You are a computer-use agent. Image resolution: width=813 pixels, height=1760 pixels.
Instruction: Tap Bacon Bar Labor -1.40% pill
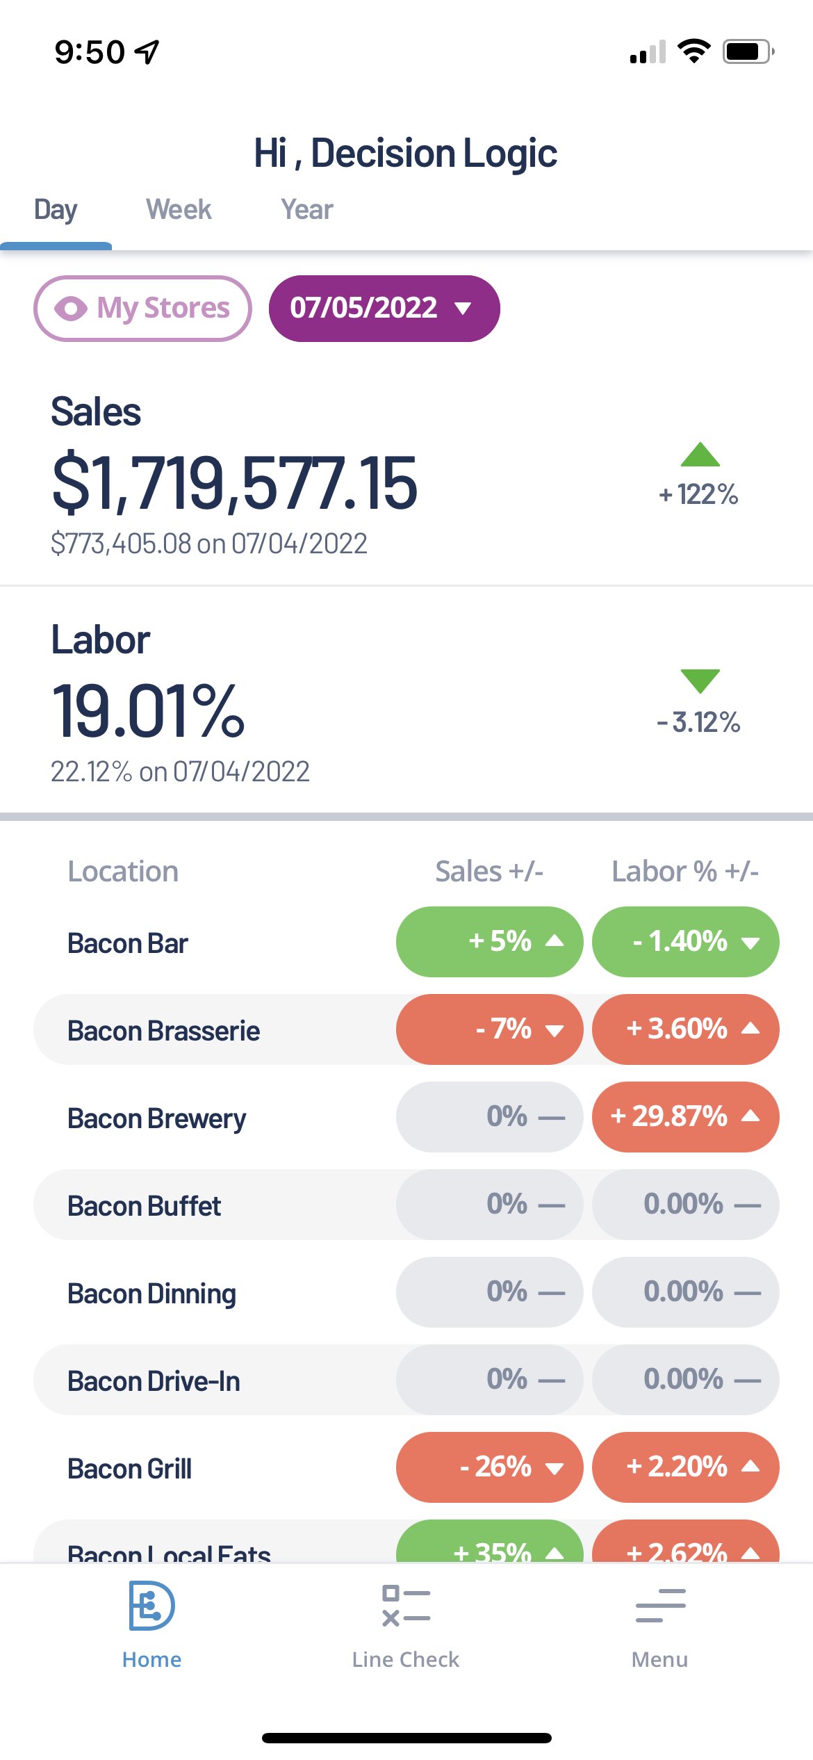685,942
